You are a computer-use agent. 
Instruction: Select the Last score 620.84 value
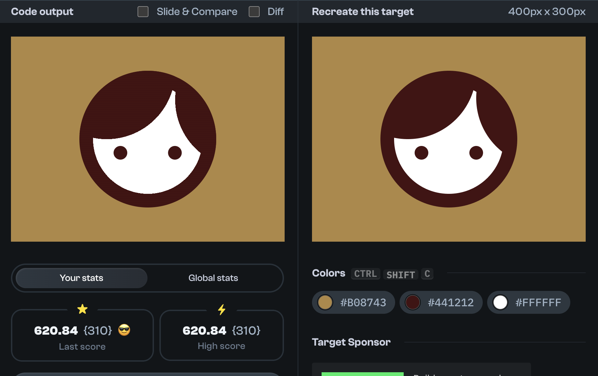56,331
